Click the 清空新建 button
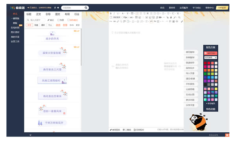236x146 pixels. coord(190,79)
